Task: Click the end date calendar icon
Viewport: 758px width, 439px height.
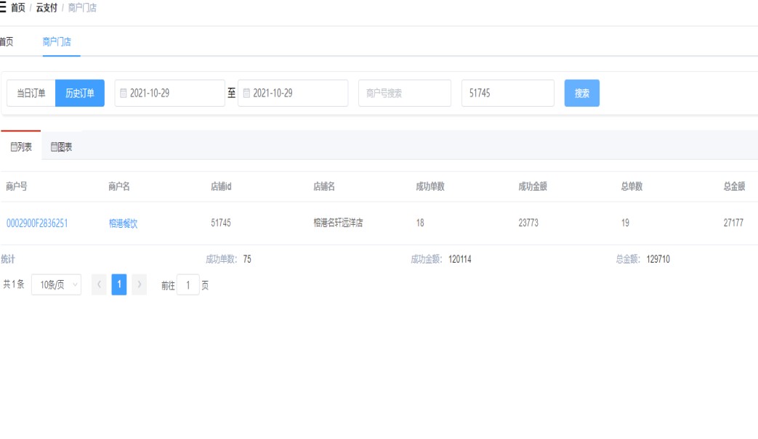Action: coord(246,94)
